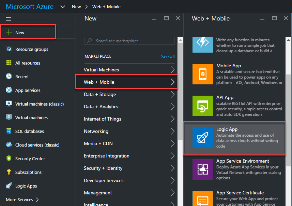Click the Cloud services (classic) label
Viewport: 292px width, 206px height.
37,145
